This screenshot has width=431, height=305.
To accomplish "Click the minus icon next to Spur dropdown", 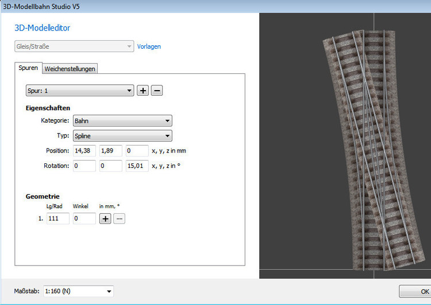I will click(156, 91).
